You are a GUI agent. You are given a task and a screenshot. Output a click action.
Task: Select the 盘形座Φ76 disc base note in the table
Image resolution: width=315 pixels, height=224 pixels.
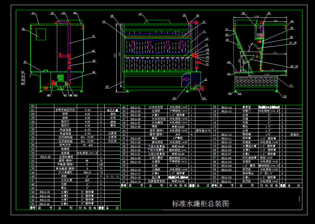tap(204, 131)
